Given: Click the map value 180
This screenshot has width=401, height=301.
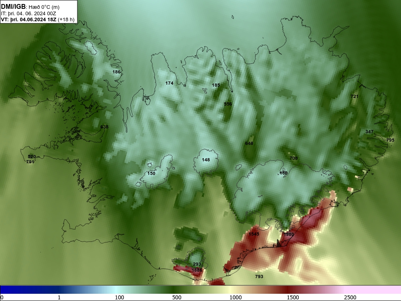Looking at the screenshot, I should pyautogui.click(x=284, y=173).
